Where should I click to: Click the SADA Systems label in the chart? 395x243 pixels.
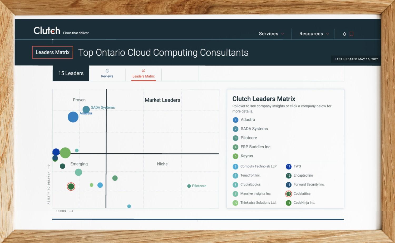pos(103,108)
